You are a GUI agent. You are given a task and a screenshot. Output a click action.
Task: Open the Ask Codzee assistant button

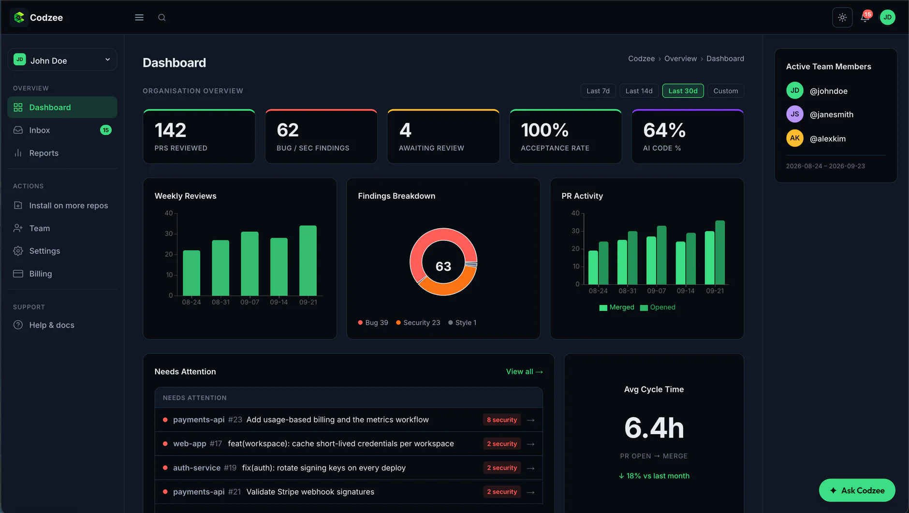[857, 490]
